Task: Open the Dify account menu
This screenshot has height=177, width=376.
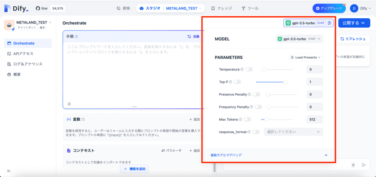Action: tap(361, 8)
